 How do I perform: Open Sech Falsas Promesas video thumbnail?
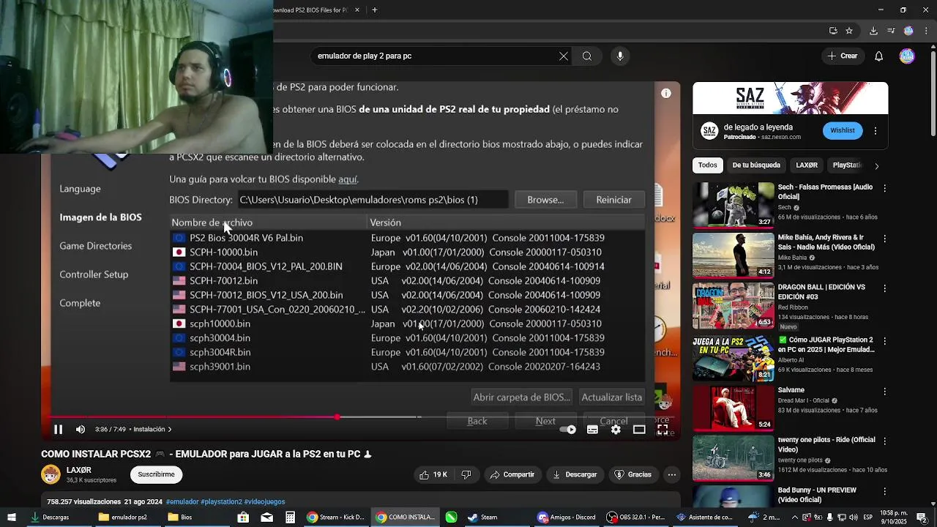(x=733, y=205)
